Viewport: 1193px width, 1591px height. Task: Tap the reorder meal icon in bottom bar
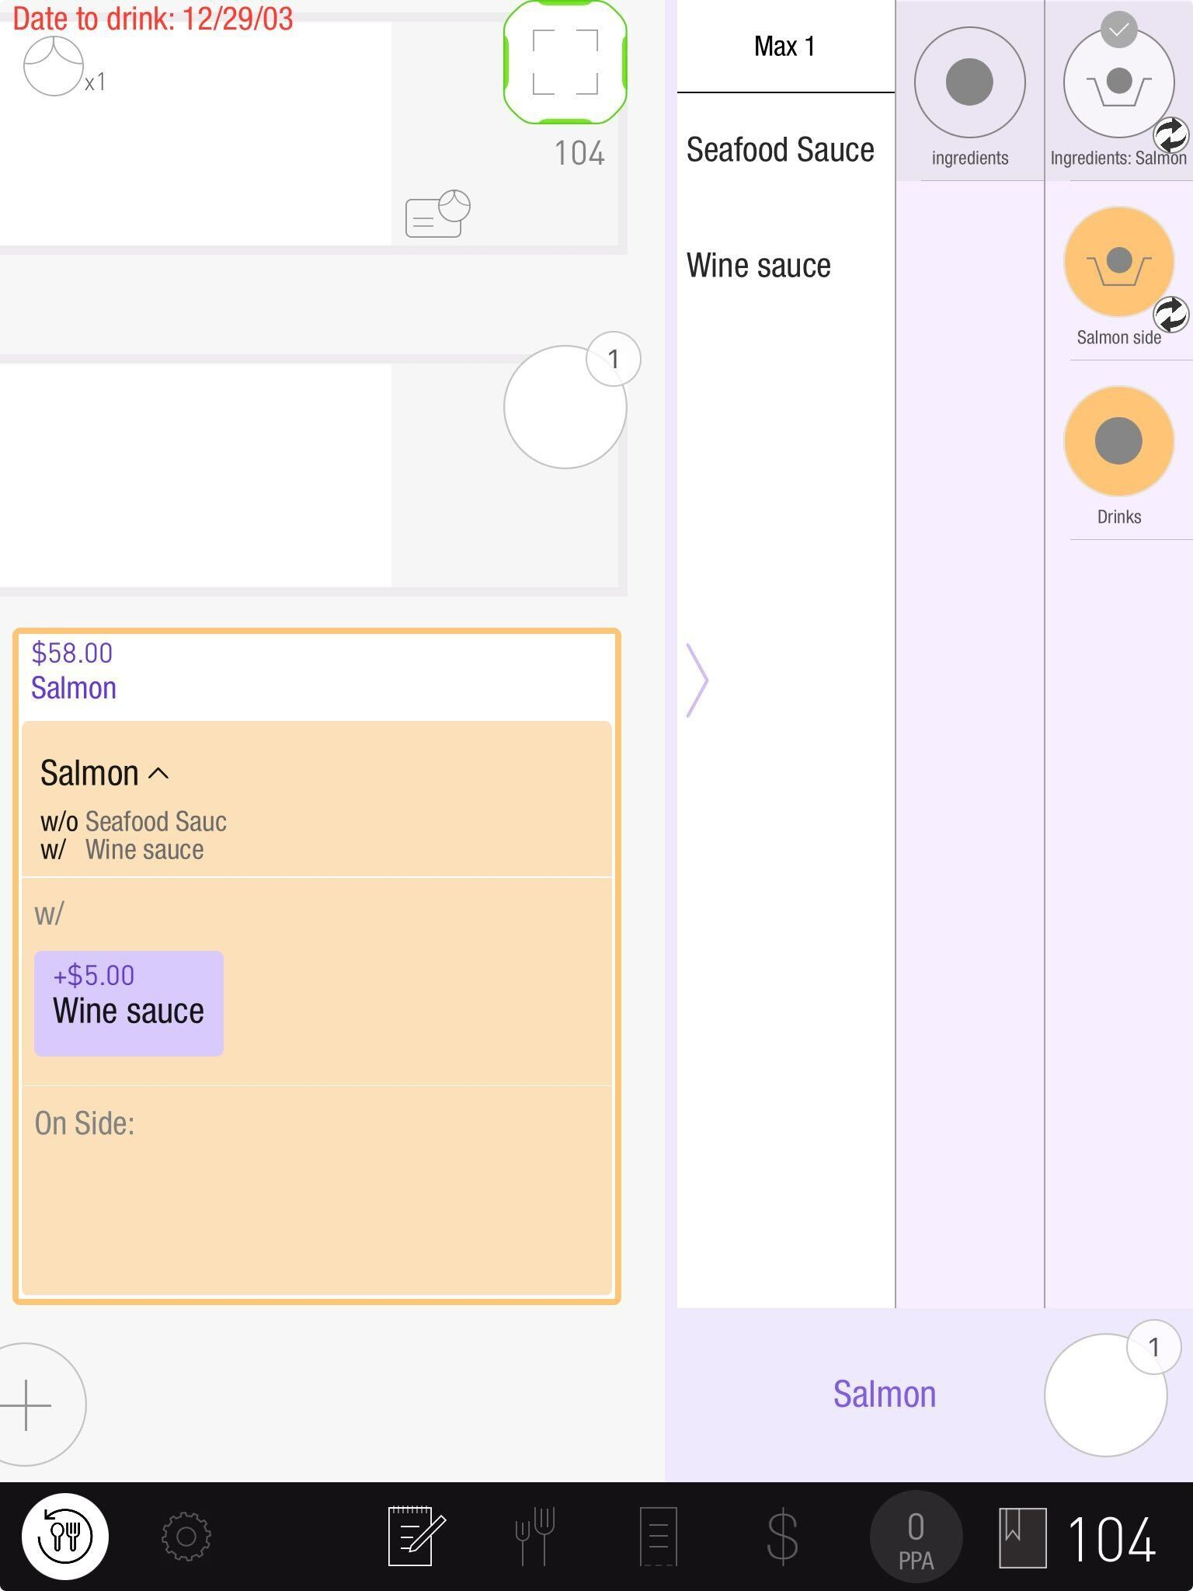tap(65, 1536)
